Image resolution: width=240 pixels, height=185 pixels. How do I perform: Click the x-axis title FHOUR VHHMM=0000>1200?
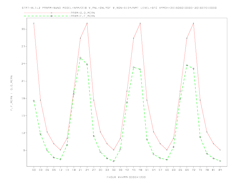tap(126, 177)
